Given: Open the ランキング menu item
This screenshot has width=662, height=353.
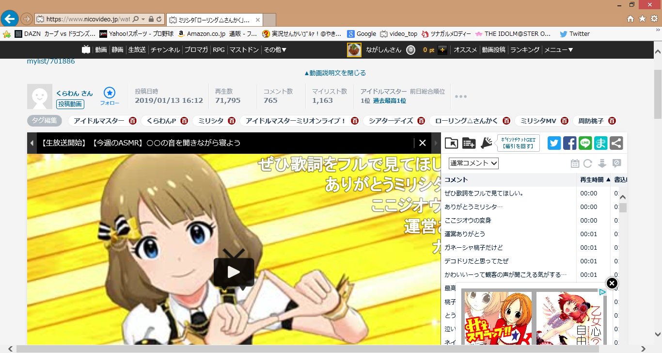Looking at the screenshot, I should click(x=525, y=49).
